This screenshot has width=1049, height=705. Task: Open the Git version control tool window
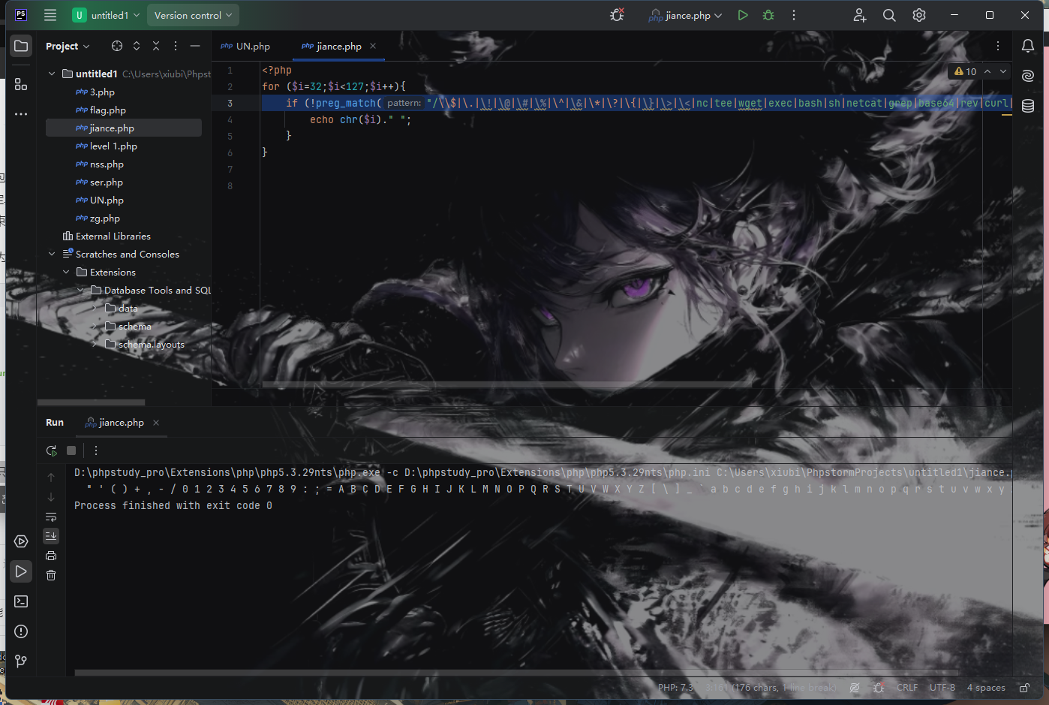(x=21, y=661)
